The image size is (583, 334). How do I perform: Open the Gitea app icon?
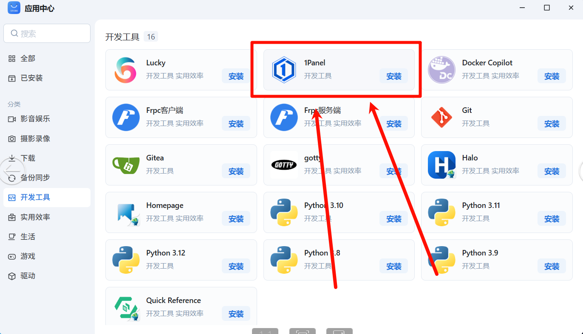(126, 165)
